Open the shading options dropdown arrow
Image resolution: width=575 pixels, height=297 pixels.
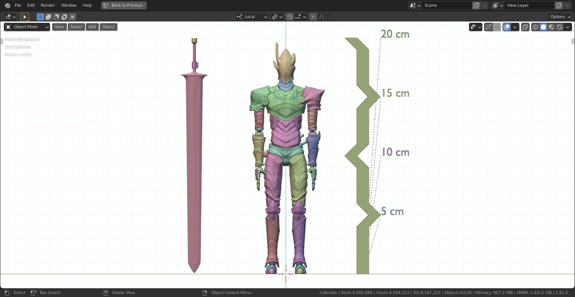[568, 27]
